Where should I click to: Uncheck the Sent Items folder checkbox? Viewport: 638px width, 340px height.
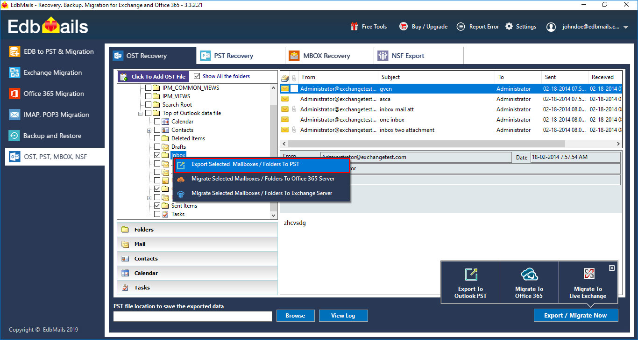point(157,206)
